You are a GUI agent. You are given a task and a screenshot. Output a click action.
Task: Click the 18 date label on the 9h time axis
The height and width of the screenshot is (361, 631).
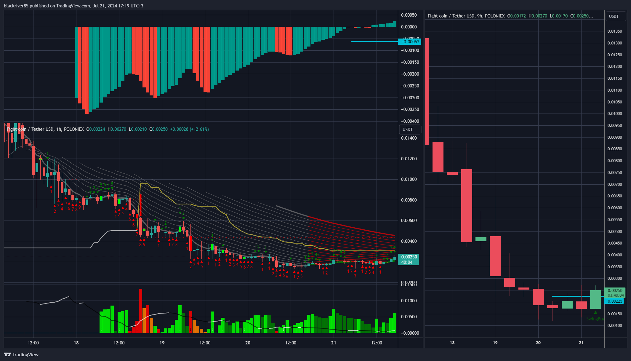pyautogui.click(x=452, y=343)
